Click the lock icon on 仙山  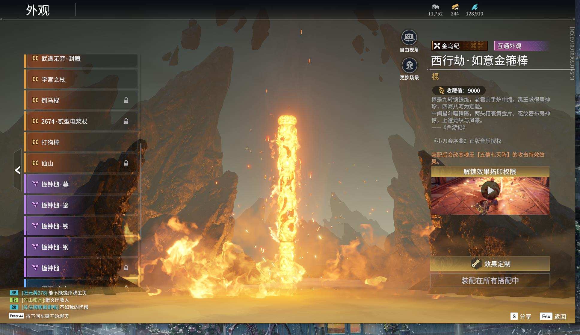(x=126, y=163)
